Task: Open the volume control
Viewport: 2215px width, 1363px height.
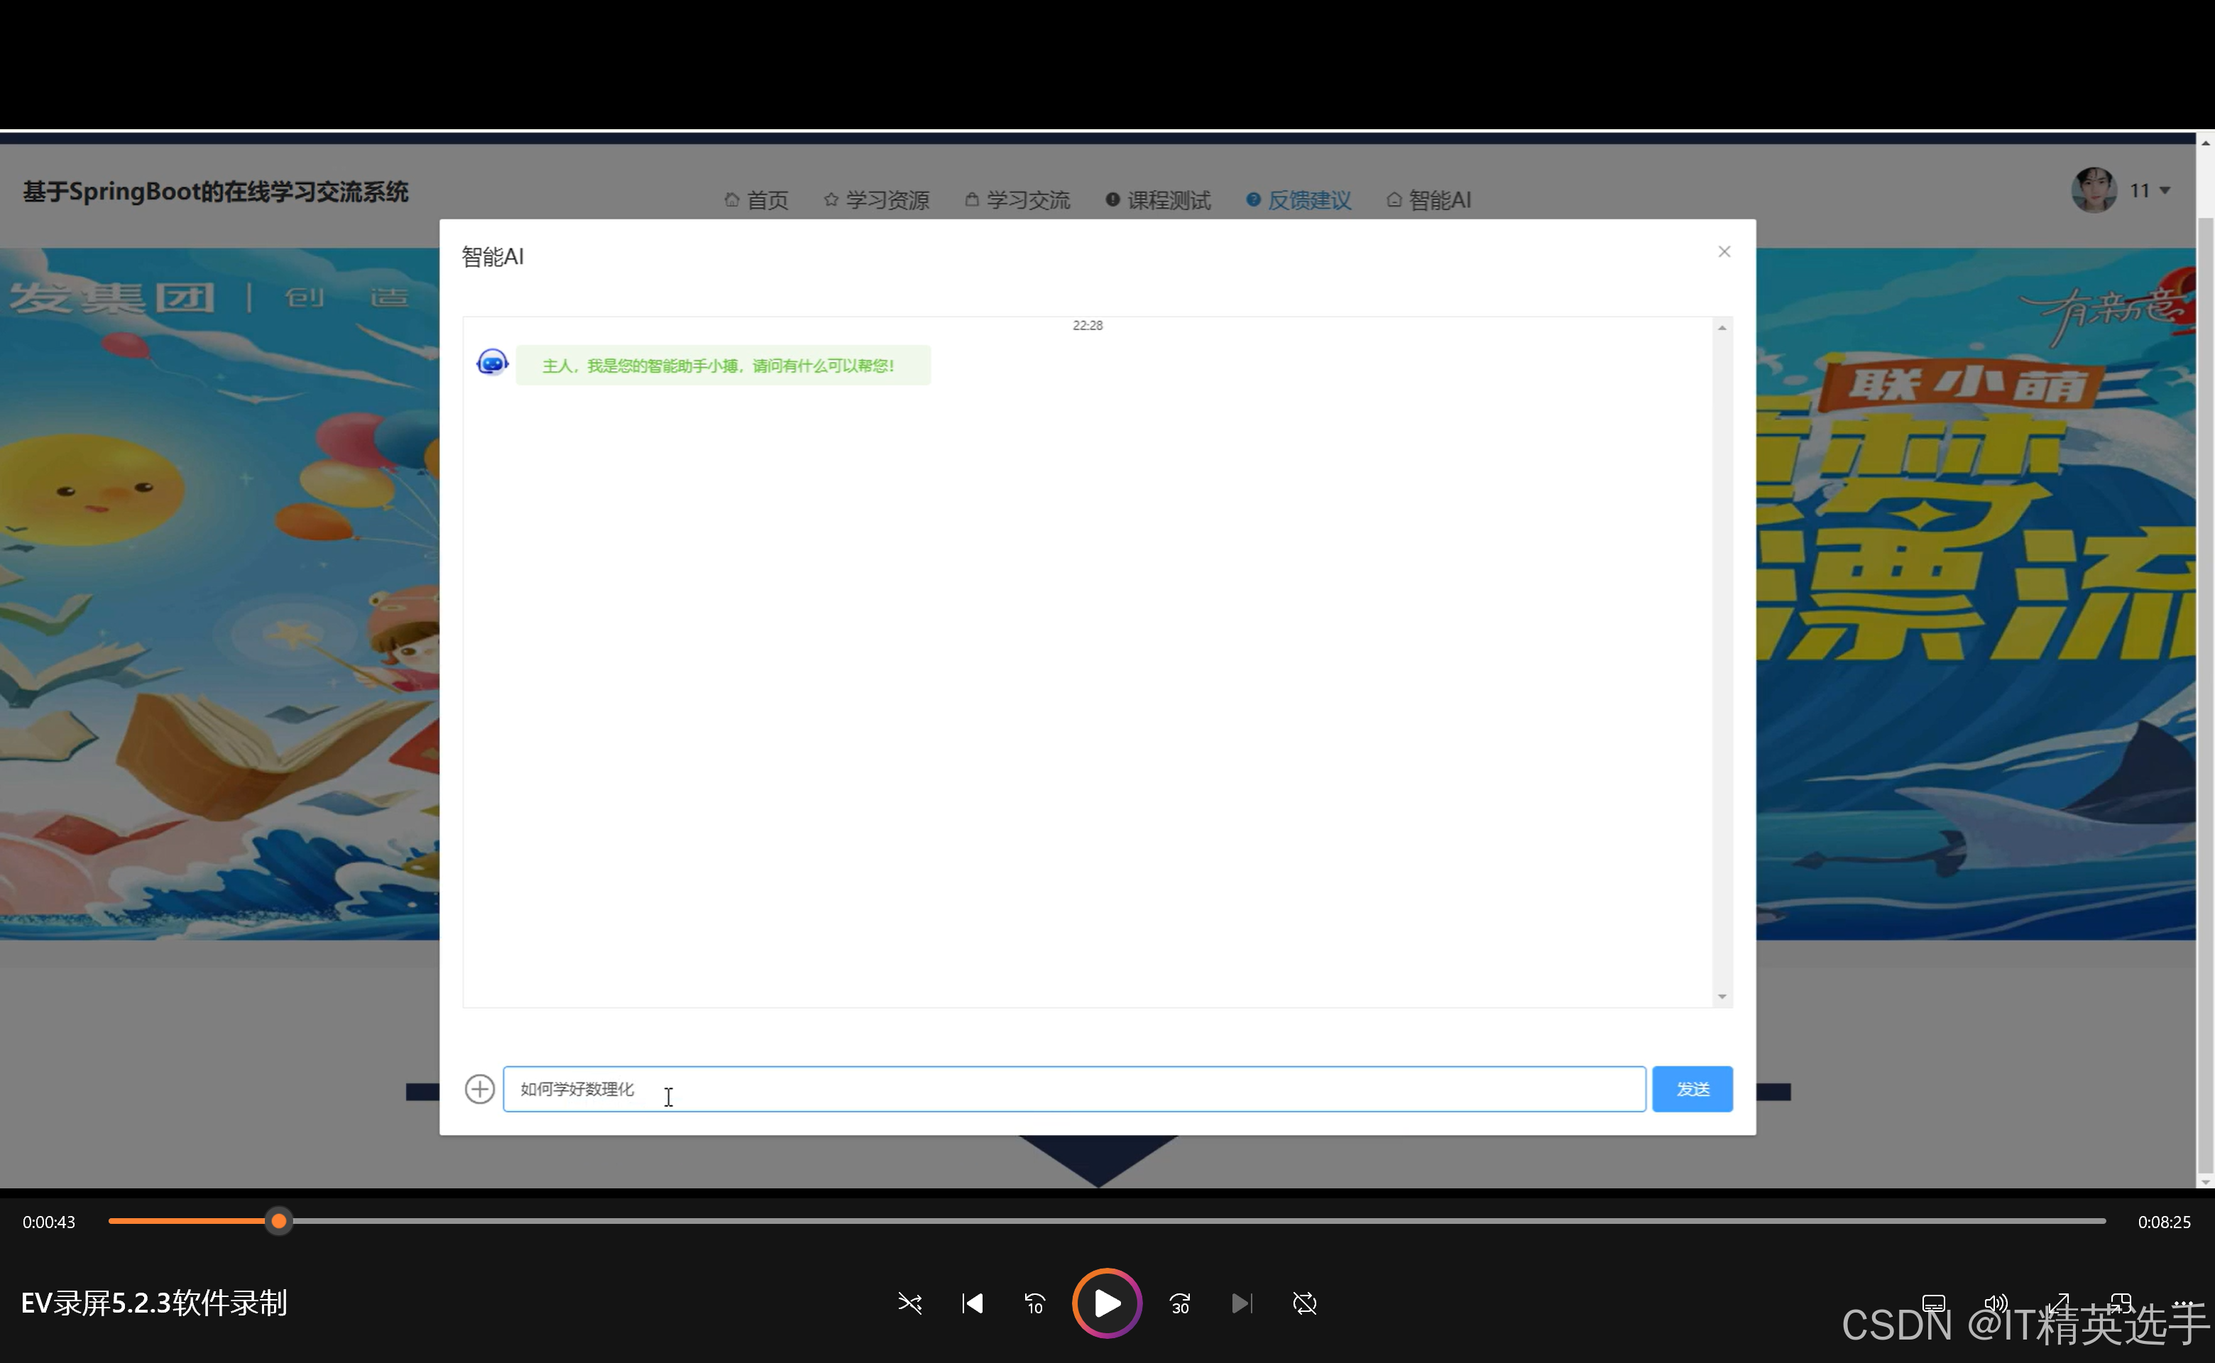Action: pyautogui.click(x=1996, y=1303)
